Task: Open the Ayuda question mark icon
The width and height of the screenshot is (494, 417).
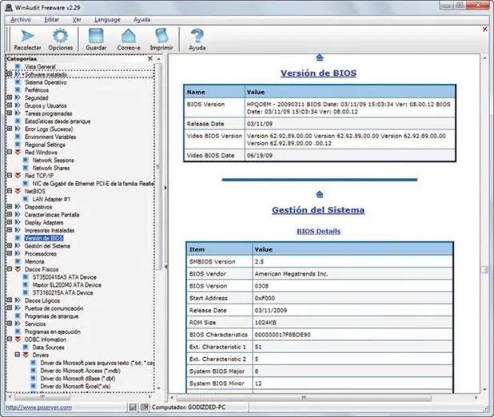Action: pyautogui.click(x=197, y=39)
